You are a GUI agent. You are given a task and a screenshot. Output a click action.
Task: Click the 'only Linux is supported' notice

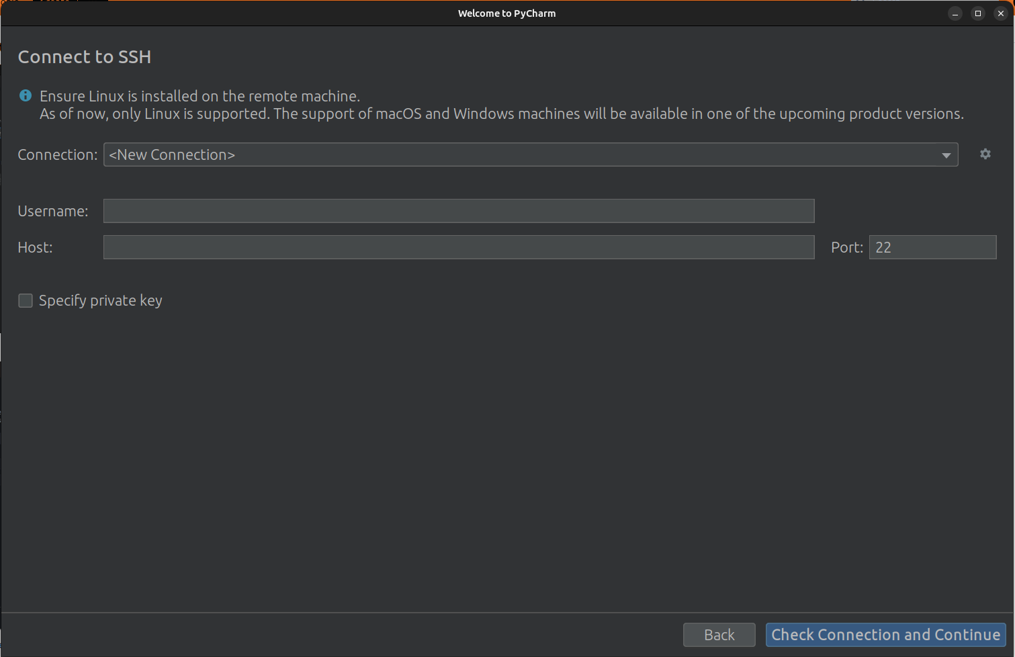pyautogui.click(x=501, y=114)
